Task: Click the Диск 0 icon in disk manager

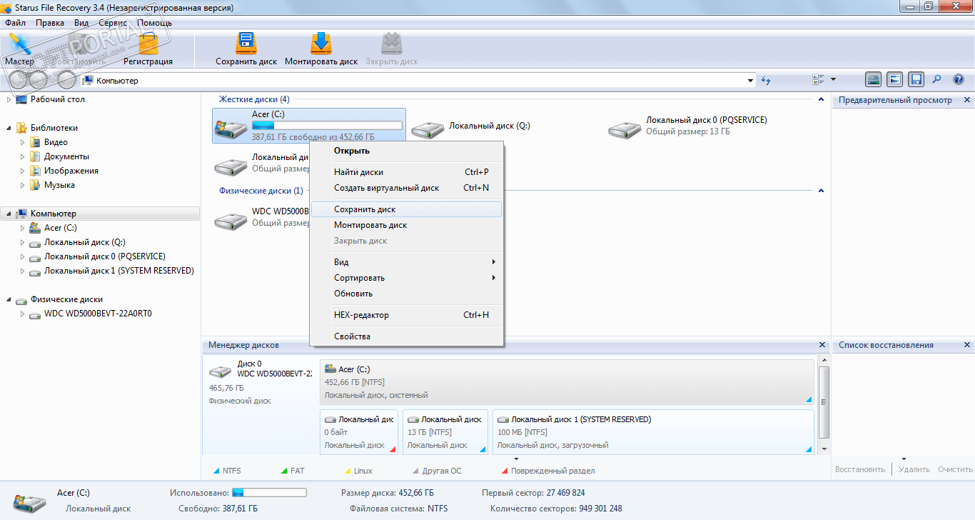Action: (x=220, y=372)
